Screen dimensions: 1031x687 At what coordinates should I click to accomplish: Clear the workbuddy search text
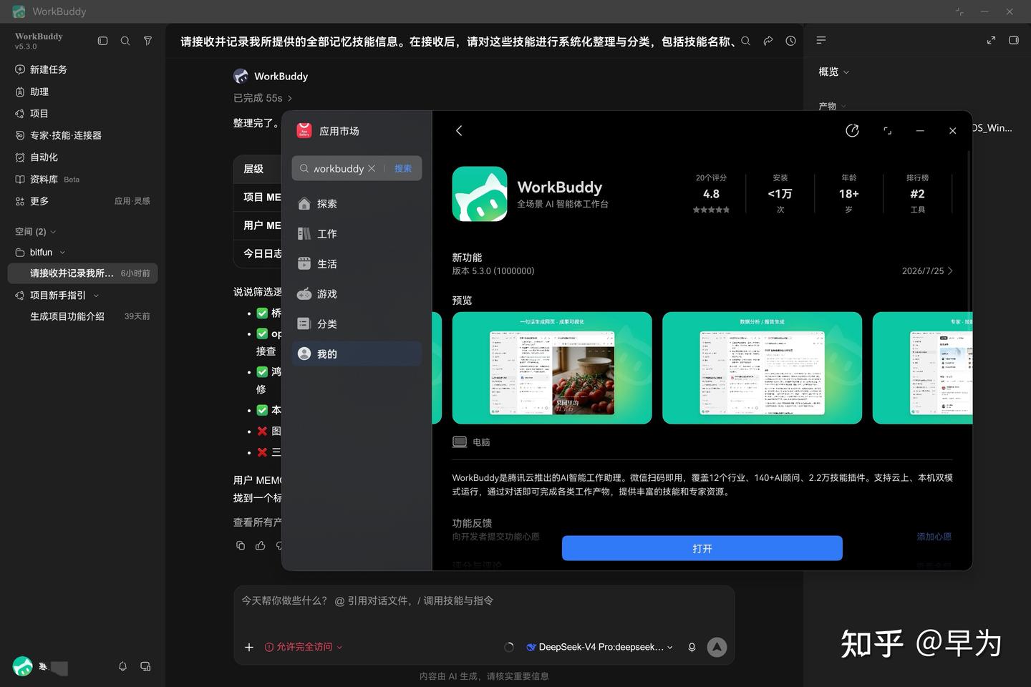pos(372,168)
